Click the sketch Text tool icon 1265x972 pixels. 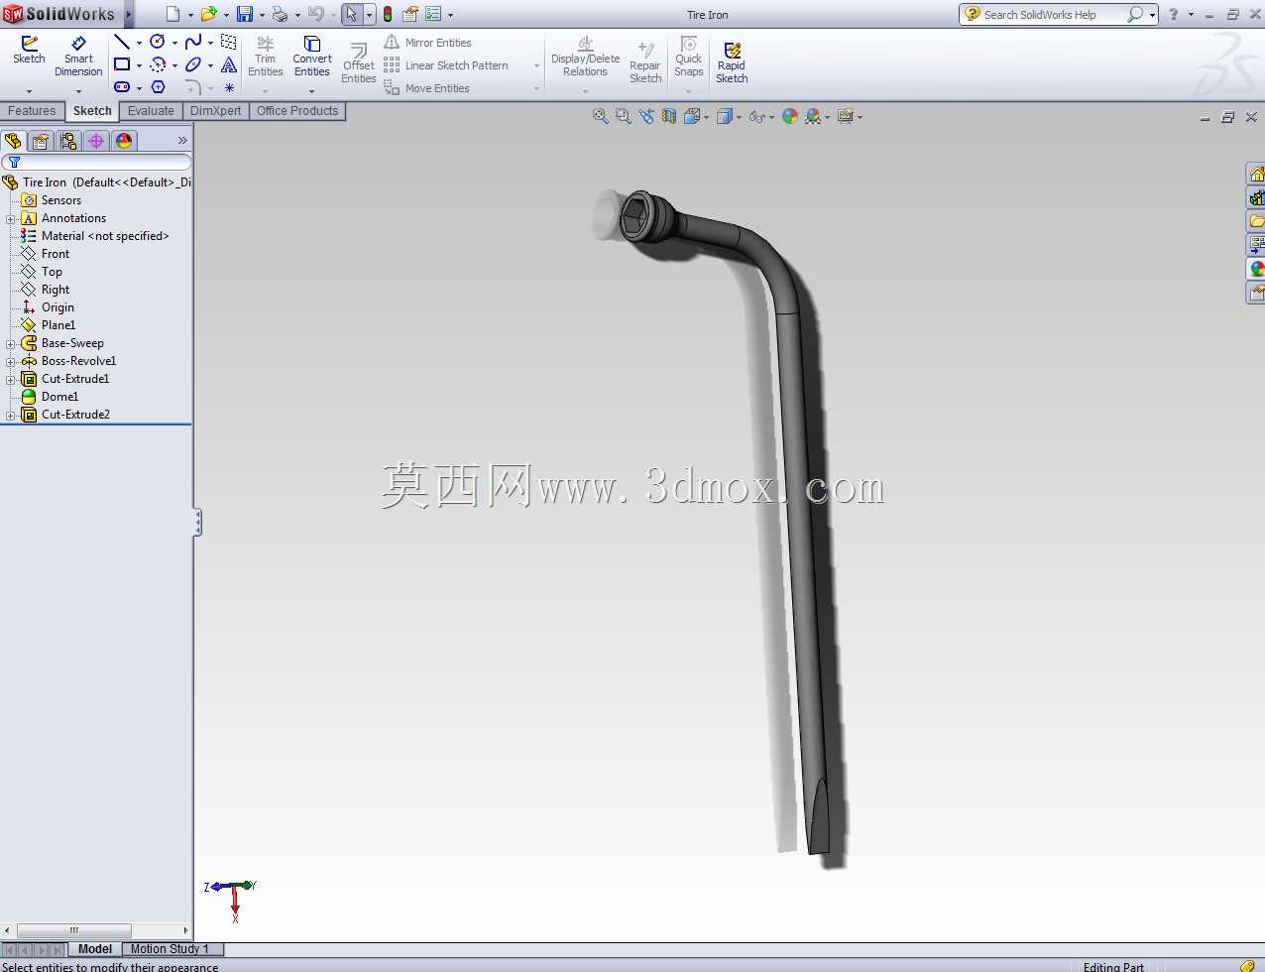[229, 64]
